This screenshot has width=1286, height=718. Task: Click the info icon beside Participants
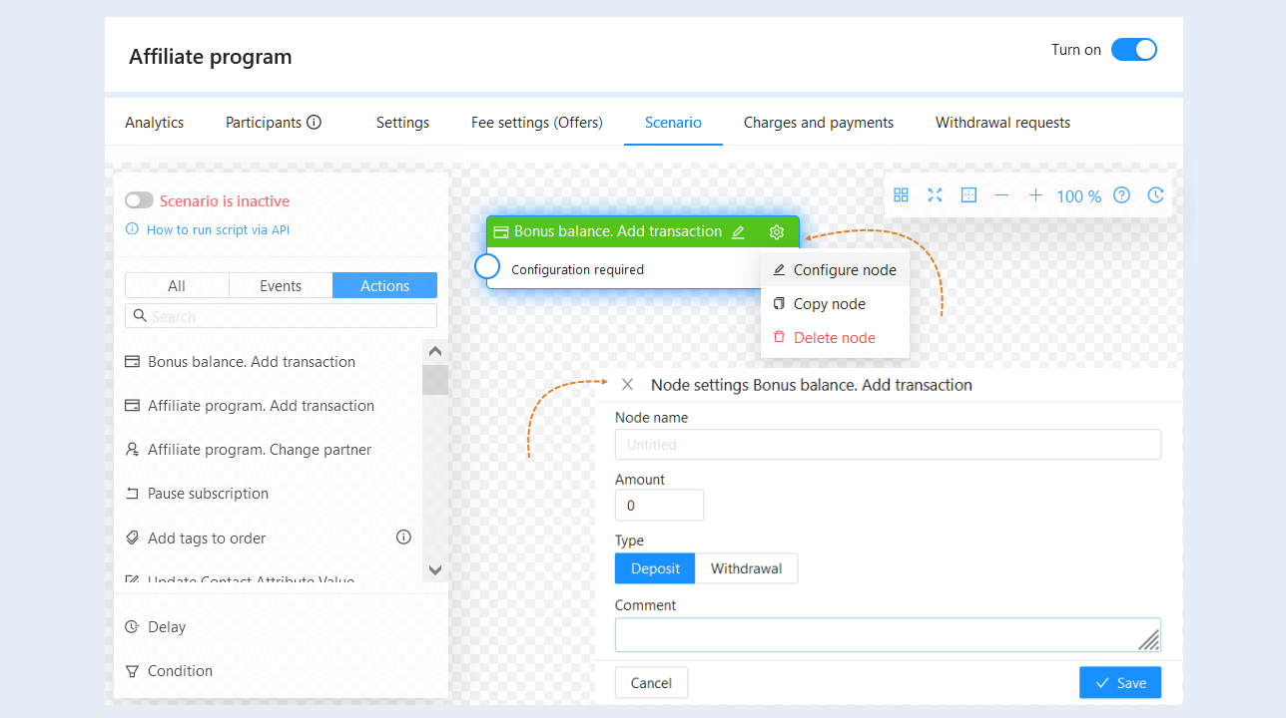tap(314, 123)
